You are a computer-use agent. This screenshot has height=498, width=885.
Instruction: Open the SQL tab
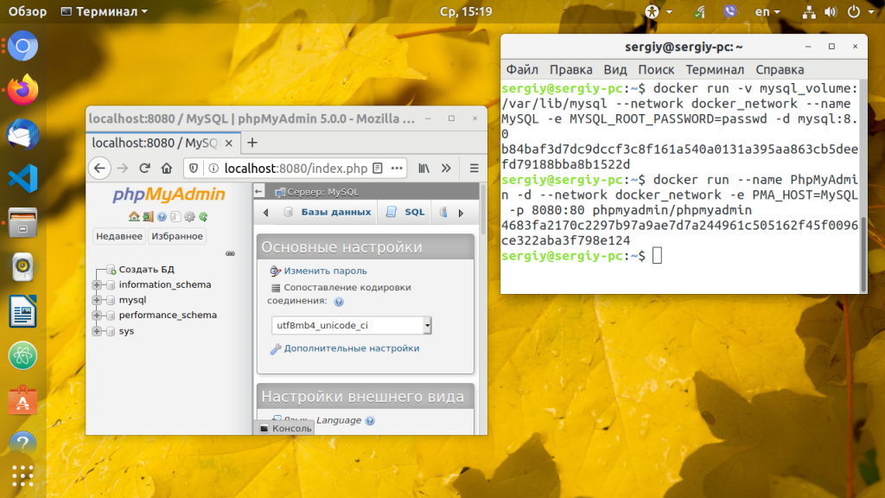[x=406, y=213]
